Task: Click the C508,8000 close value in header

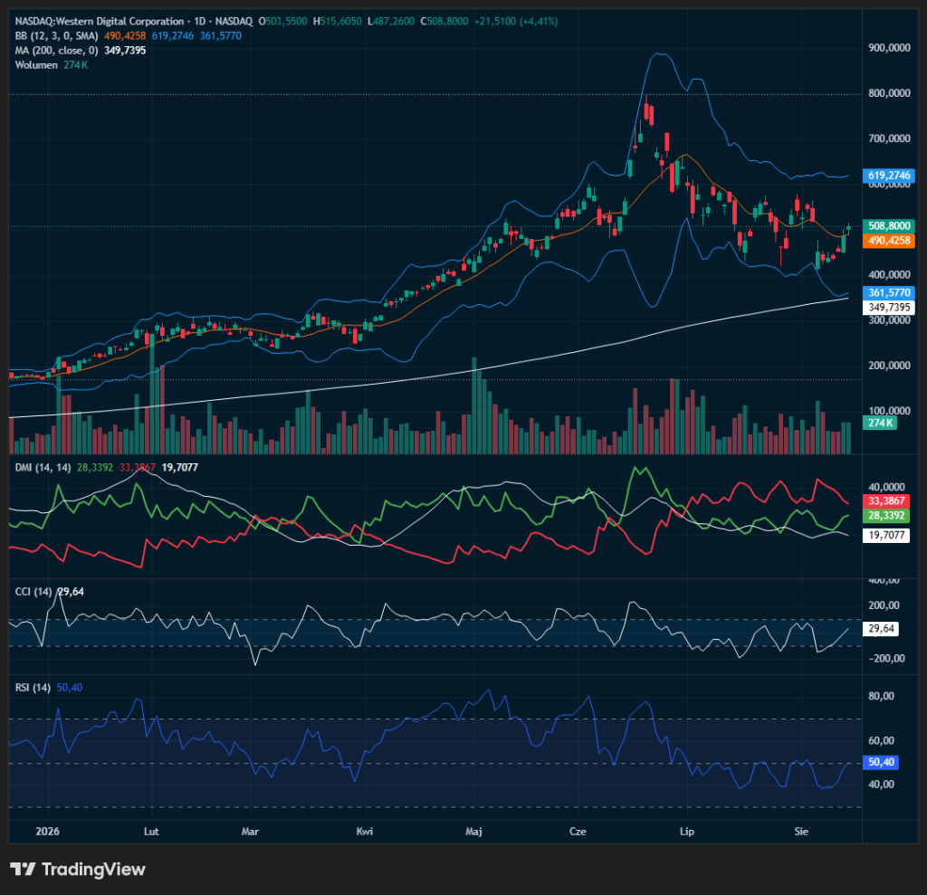Action: pyautogui.click(x=444, y=22)
